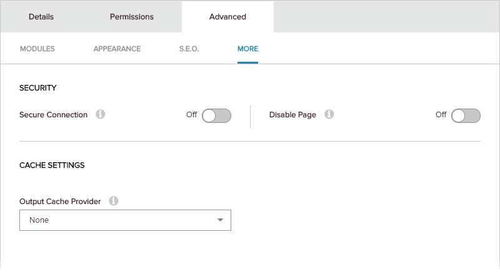Show help info for Disable Page
Image resolution: width=500 pixels, height=272 pixels.
point(329,115)
